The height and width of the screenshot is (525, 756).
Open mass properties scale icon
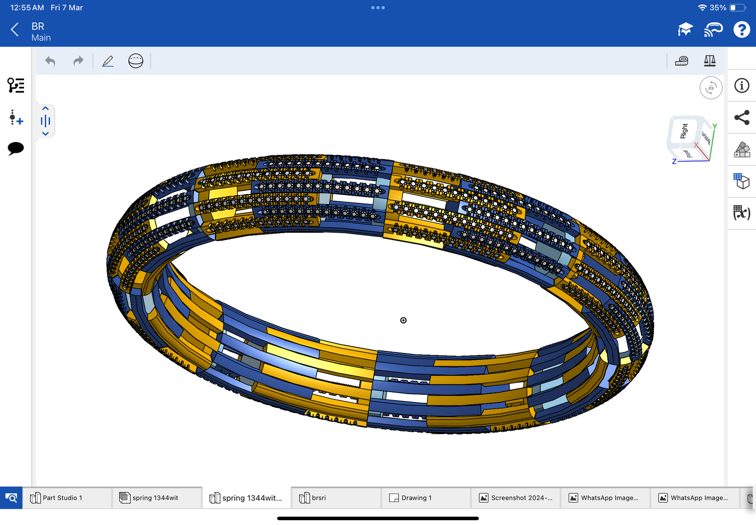[x=709, y=61]
